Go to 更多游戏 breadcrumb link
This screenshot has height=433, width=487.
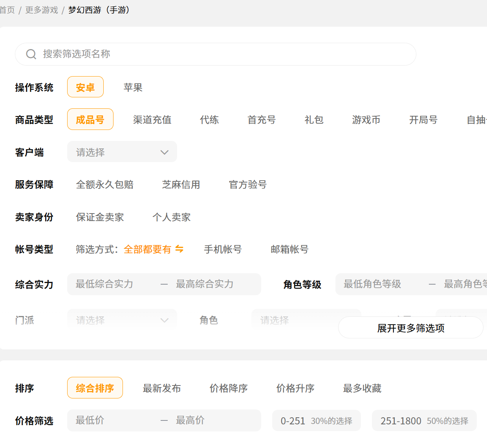click(x=42, y=10)
